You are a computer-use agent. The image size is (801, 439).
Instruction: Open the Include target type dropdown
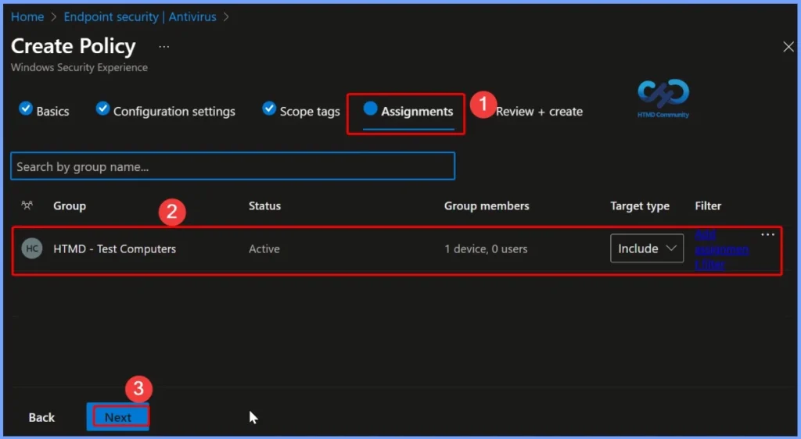click(x=647, y=248)
